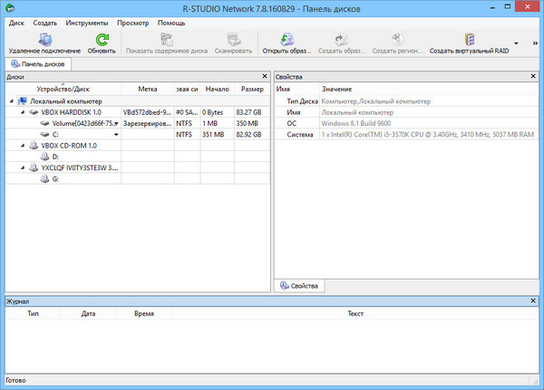
Task: Expand the toolbar overflow chevron
Action: click(x=516, y=43)
